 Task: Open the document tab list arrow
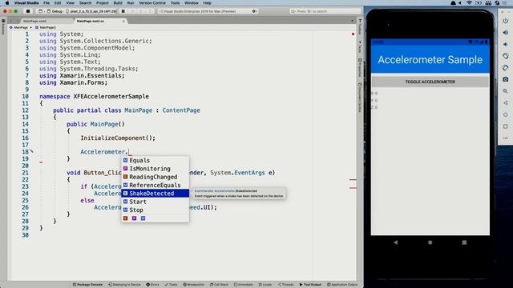point(352,21)
